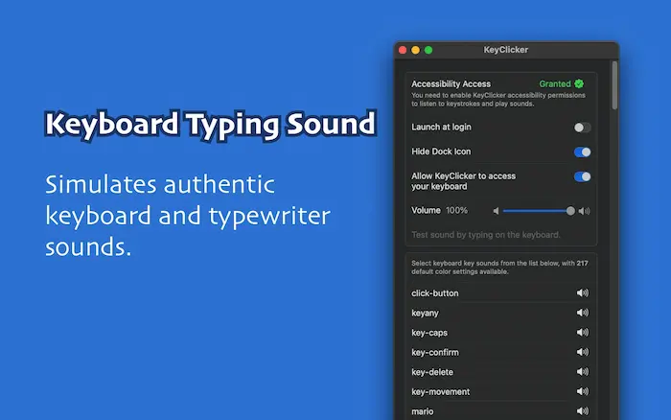This screenshot has width=671, height=420.
Task: Click the max-volume speaker icon by slider
Action: pos(585,211)
